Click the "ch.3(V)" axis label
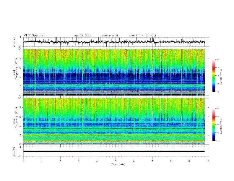Screen dimensions: 234x181 pyautogui.click(x=14, y=152)
